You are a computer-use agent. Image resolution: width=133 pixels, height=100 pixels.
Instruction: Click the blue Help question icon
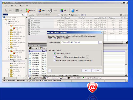(73, 10)
